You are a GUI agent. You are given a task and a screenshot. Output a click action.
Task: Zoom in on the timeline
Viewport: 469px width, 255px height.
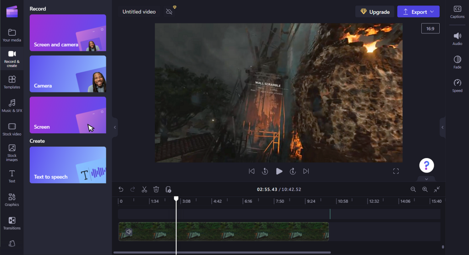pyautogui.click(x=425, y=189)
